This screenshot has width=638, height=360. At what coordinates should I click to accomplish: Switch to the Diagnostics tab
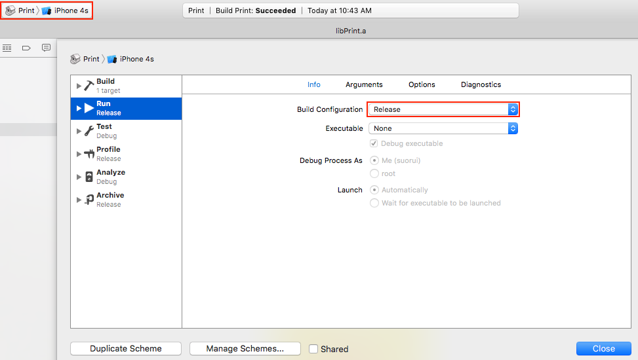481,84
